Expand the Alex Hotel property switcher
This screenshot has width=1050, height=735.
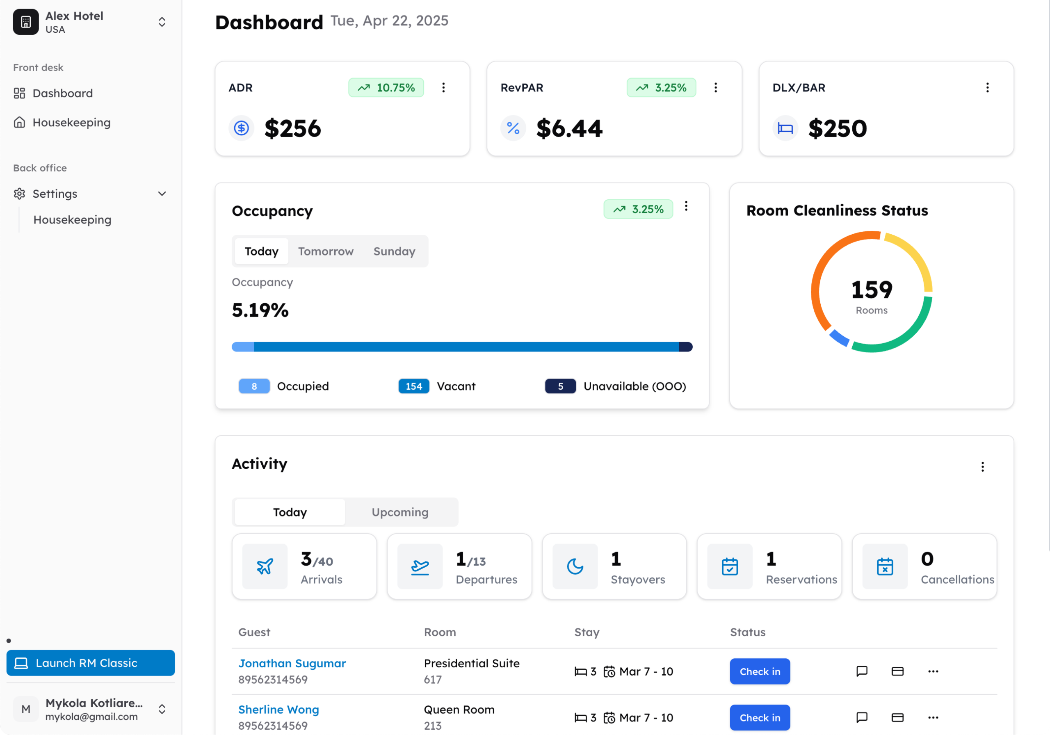point(162,22)
